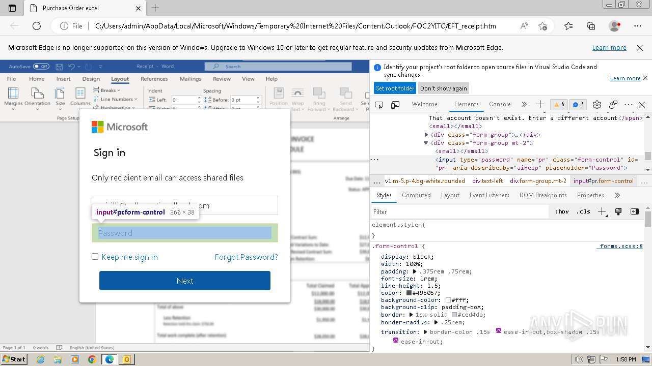Open color picker for #fff swatch
This screenshot has width=652, height=366.
[448, 300]
